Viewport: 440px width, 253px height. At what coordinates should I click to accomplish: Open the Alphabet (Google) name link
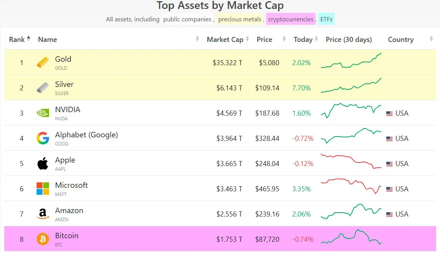[x=86, y=135]
